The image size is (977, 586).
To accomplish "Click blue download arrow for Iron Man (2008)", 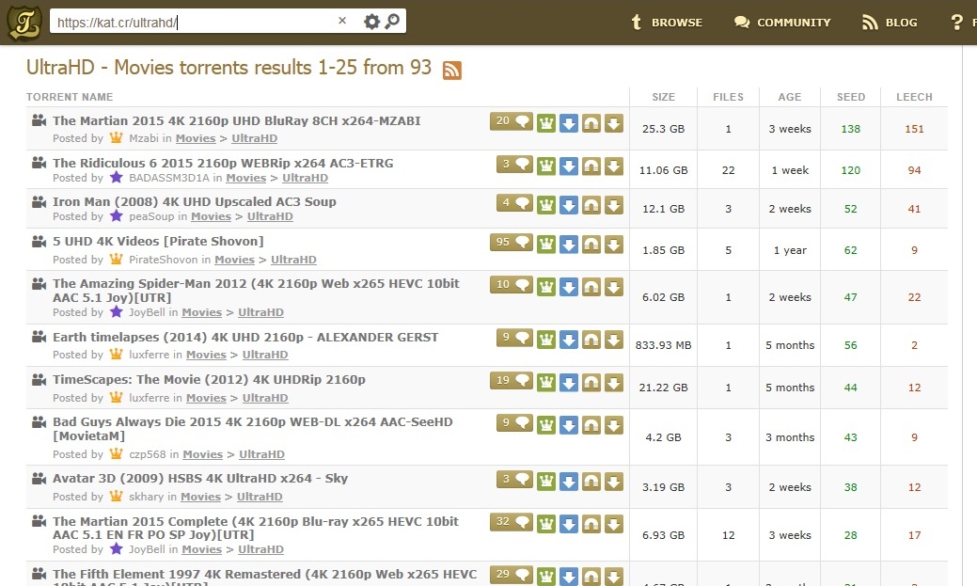I will pyautogui.click(x=569, y=205).
